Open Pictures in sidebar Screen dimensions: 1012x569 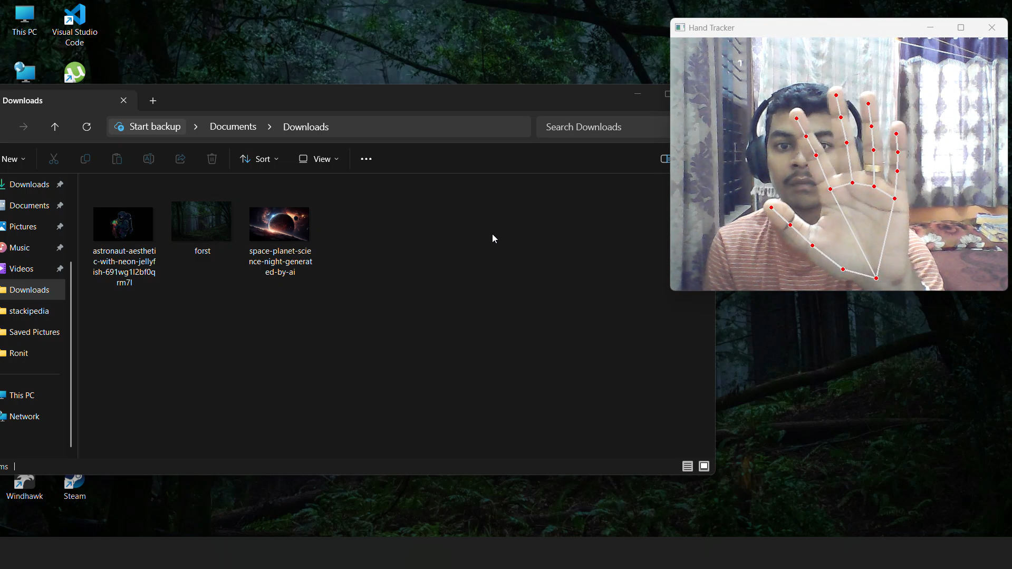click(x=23, y=227)
